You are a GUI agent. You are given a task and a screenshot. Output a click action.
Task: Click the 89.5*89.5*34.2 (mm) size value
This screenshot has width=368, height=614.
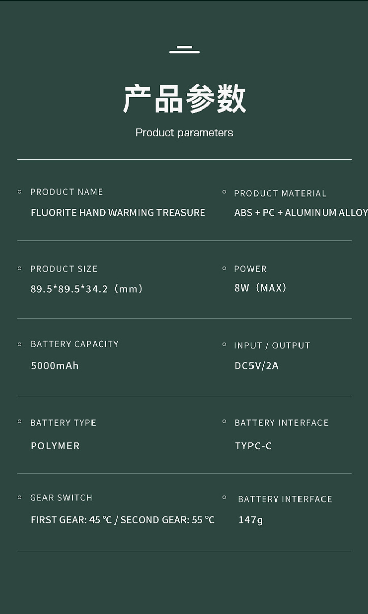click(86, 289)
